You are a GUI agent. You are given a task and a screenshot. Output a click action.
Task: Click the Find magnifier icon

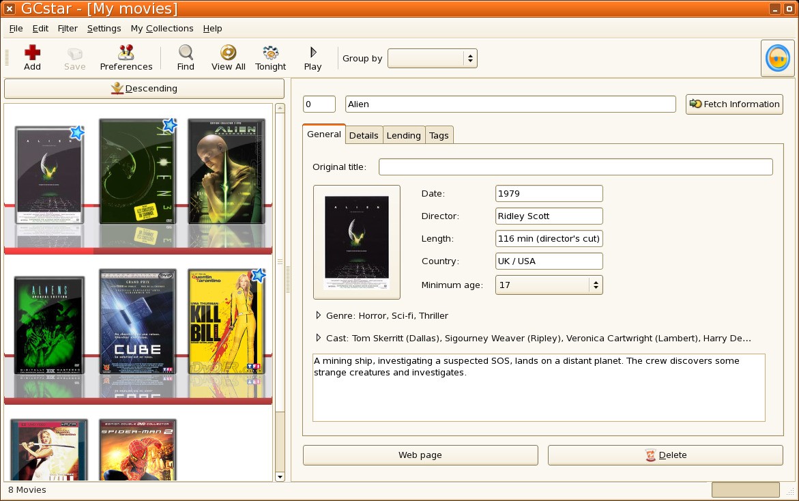(x=186, y=54)
